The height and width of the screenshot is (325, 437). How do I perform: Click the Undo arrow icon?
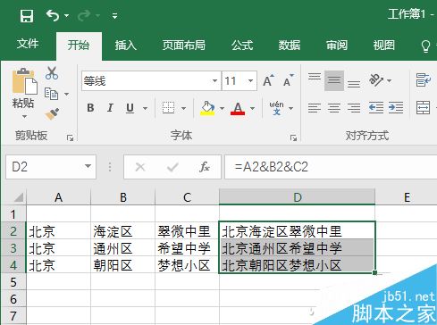[53, 15]
